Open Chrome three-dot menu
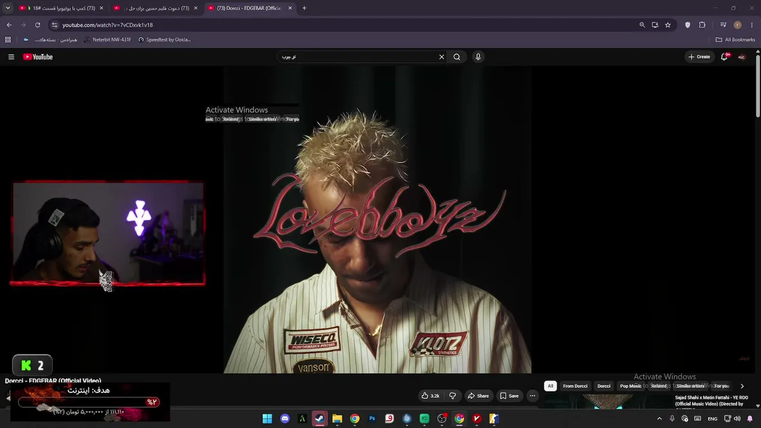The width and height of the screenshot is (761, 428). pyautogui.click(x=752, y=25)
